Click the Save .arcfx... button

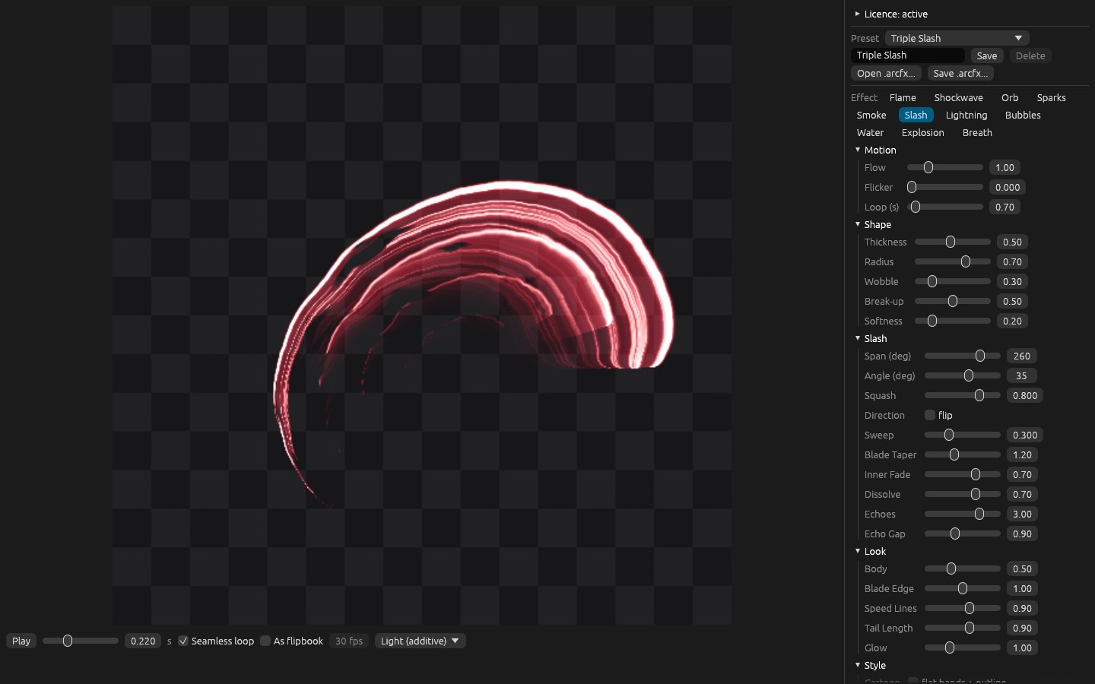tap(960, 73)
